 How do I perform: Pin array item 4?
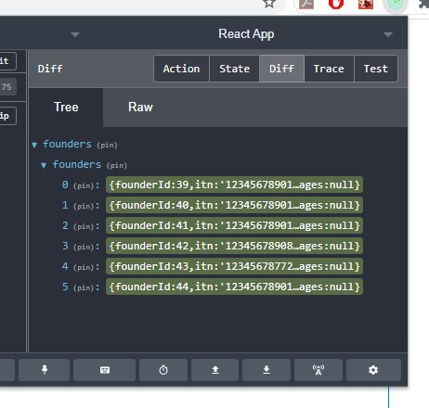(84, 267)
